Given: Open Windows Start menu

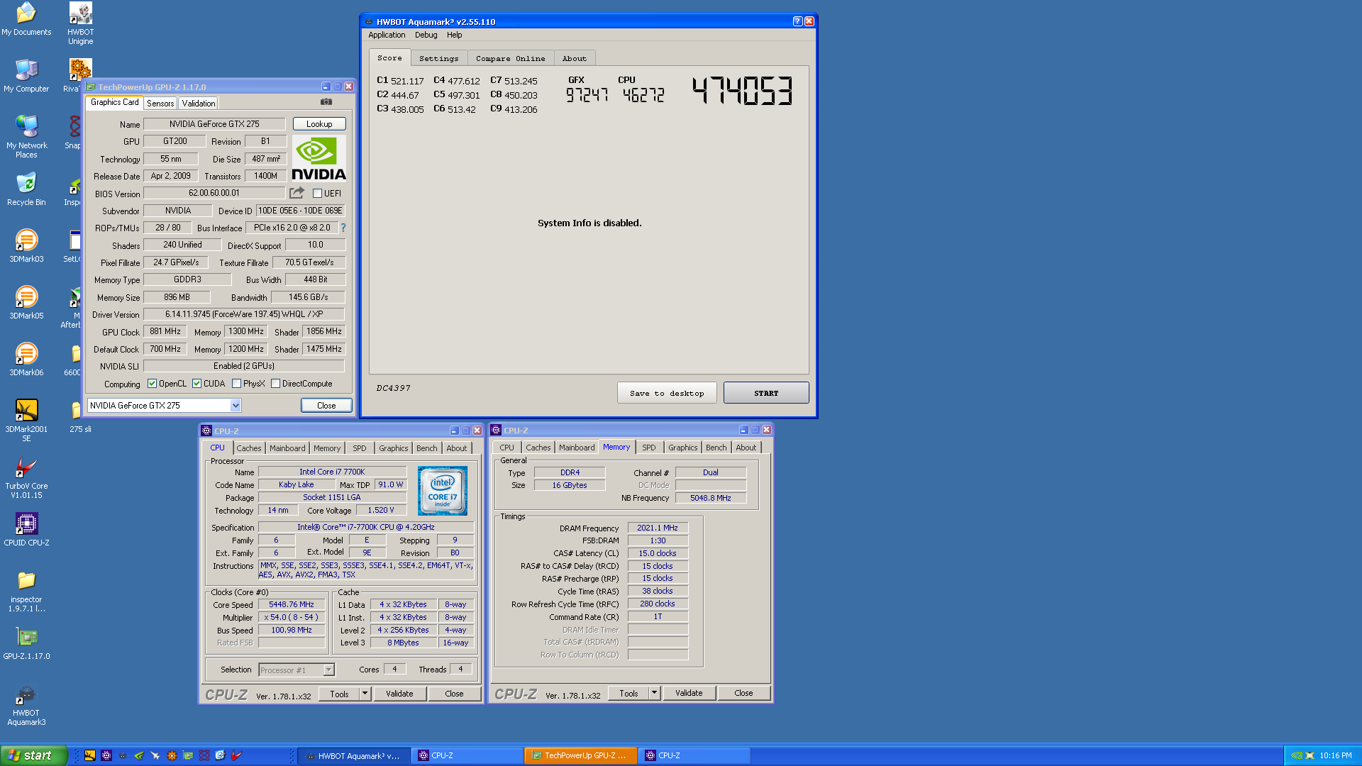Looking at the screenshot, I should pyautogui.click(x=34, y=755).
